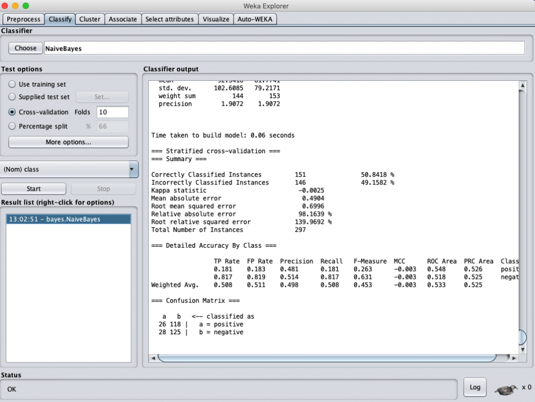Go to Select attributes tab
Screen dimensions: 535x402
170,19
